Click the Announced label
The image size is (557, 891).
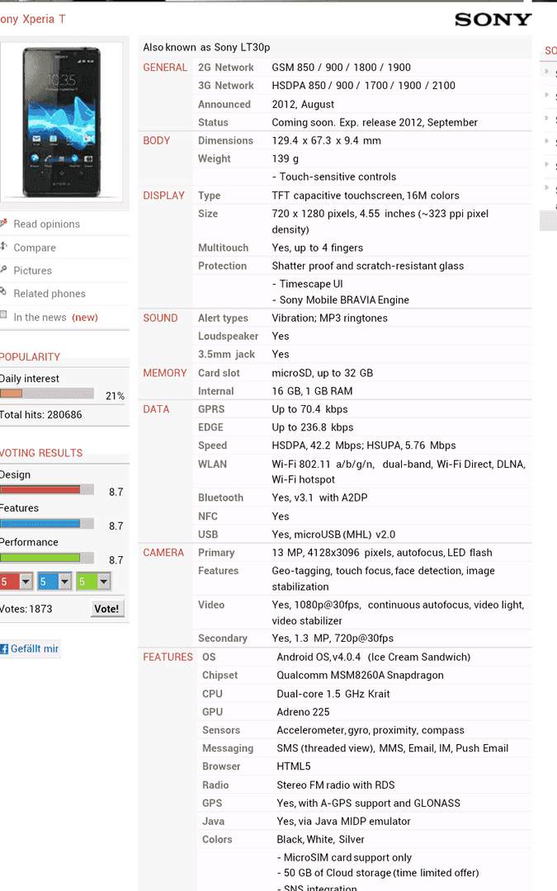[224, 105]
